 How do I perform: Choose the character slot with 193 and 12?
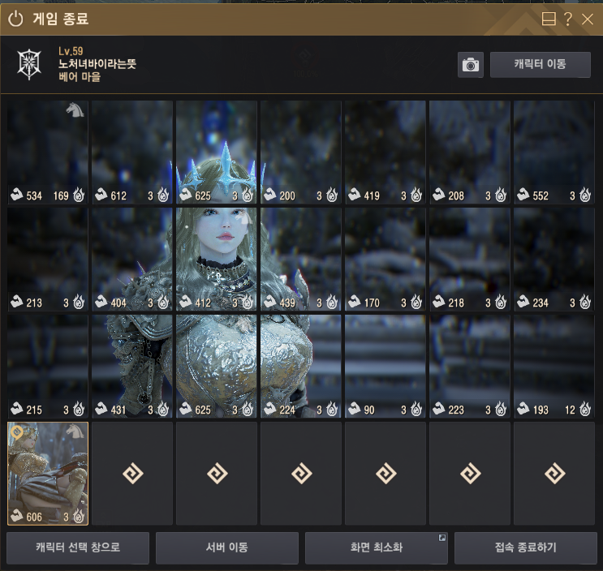[554, 366]
